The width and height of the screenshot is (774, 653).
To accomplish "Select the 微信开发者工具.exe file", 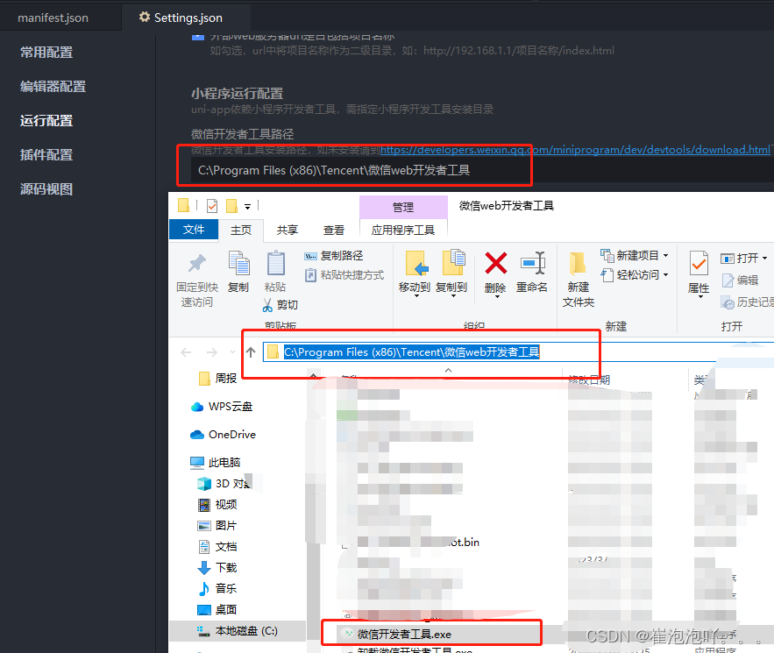I will click(404, 635).
